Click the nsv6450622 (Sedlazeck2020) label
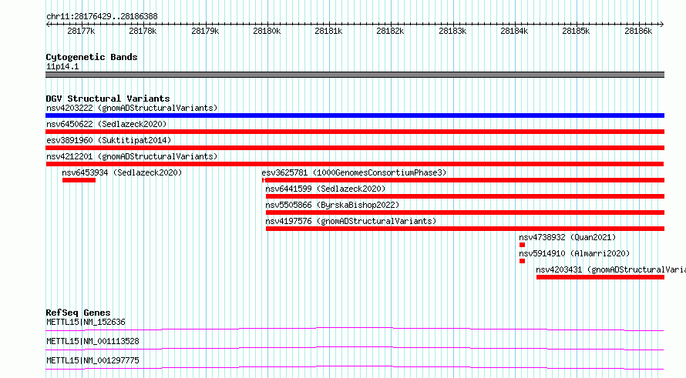Screen dimensions: 686x378 (x=106, y=124)
